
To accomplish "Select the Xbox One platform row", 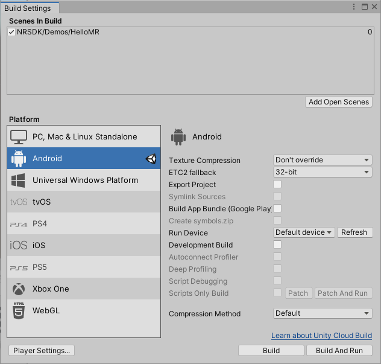I will click(84, 289).
